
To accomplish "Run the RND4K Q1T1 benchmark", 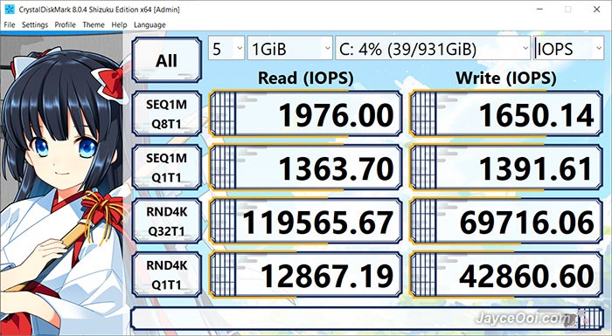I will 167,275.
